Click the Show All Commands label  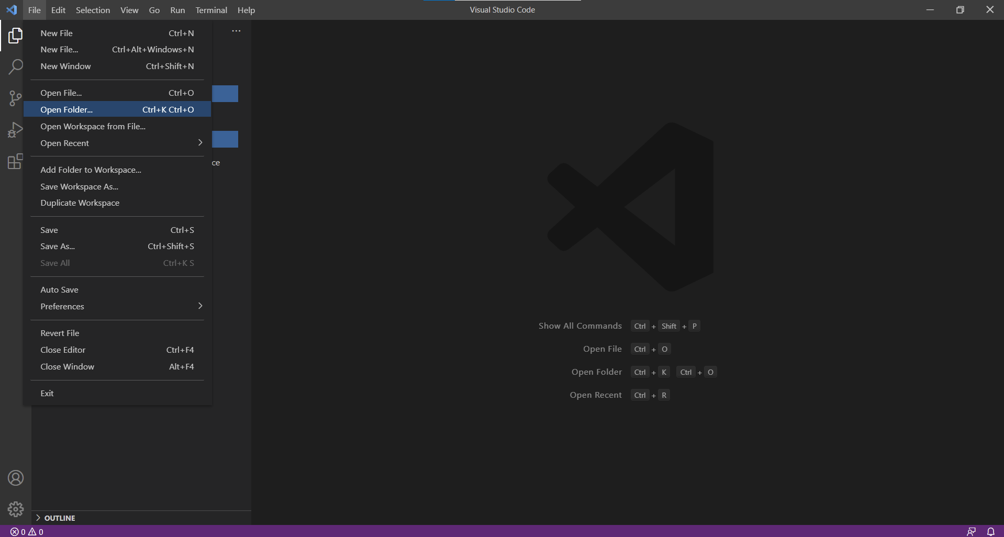580,326
